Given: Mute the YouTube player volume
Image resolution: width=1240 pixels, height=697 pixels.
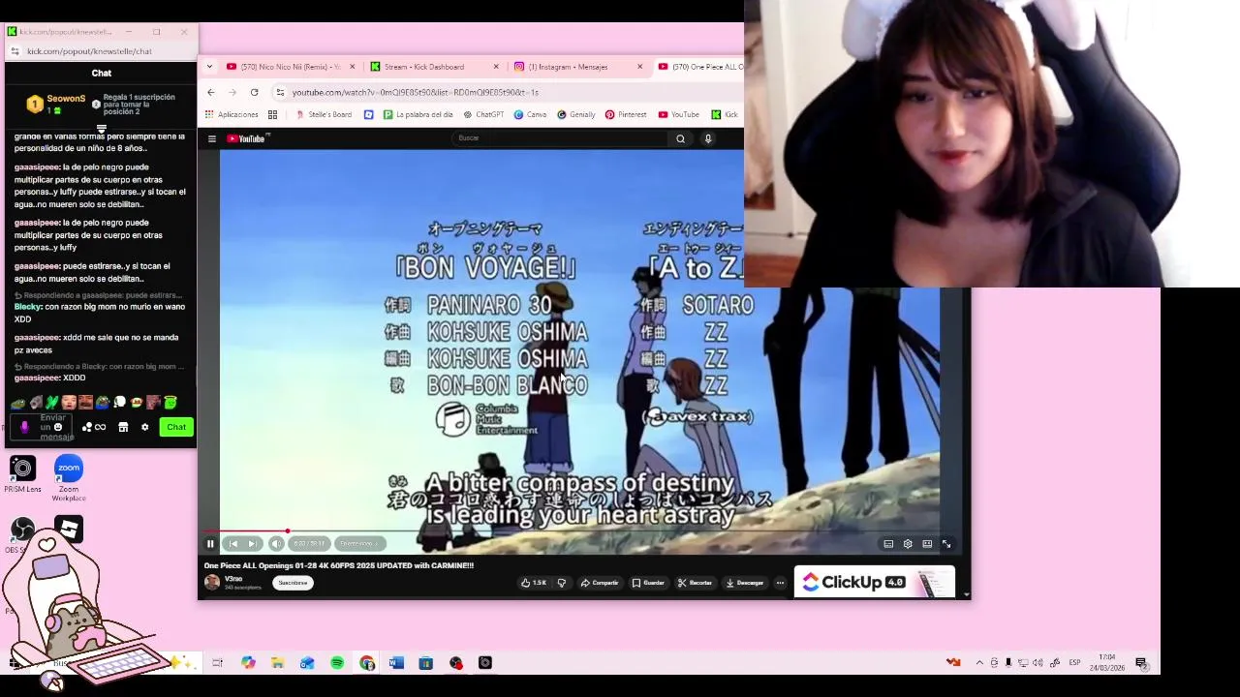Looking at the screenshot, I should [x=276, y=544].
